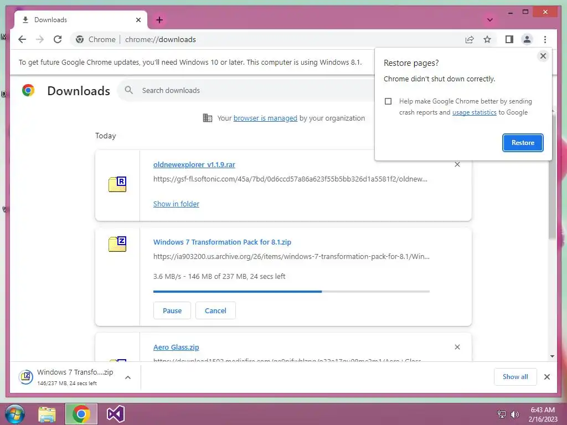Screen dimensions: 567x425
Task: Remove oldnewexplorer download from list
Action: click(x=457, y=164)
